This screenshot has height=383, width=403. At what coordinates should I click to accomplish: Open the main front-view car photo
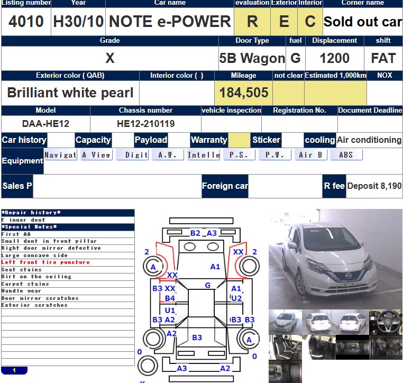tap(335, 259)
